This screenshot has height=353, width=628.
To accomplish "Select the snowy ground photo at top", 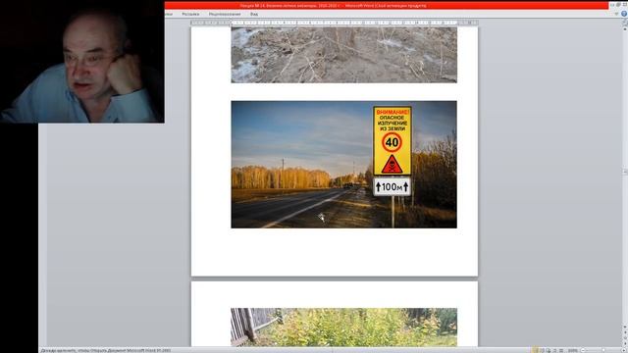I will click(343, 55).
